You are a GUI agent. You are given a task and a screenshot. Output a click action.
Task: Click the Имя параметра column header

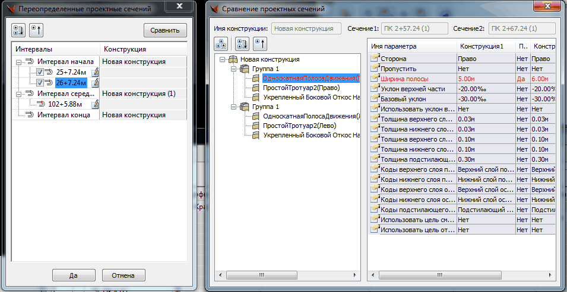click(411, 46)
